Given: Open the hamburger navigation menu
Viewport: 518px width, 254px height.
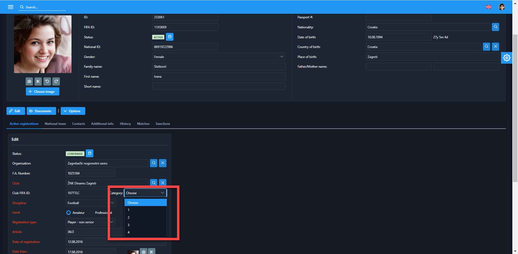Looking at the screenshot, I should point(11,7).
